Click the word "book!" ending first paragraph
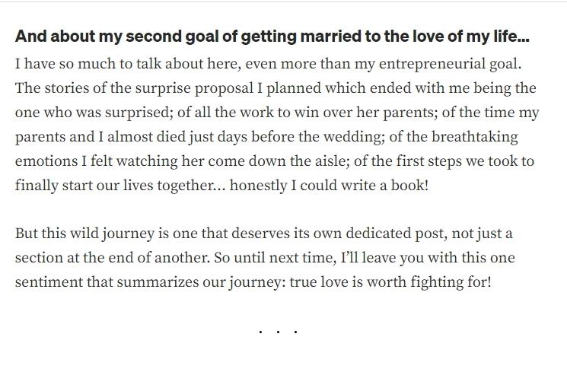This screenshot has width=567, height=372. [409, 186]
